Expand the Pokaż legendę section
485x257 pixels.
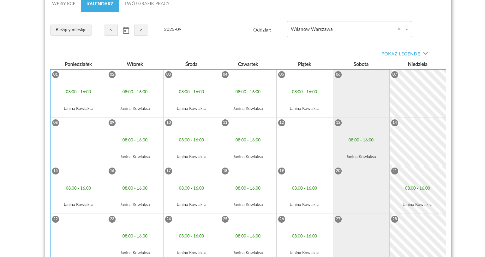pos(400,54)
